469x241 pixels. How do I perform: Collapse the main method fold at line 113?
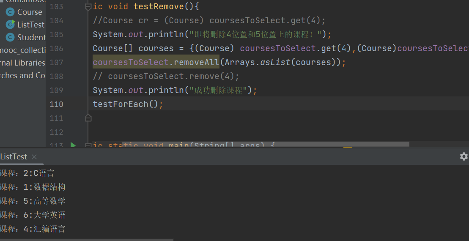[88, 145]
